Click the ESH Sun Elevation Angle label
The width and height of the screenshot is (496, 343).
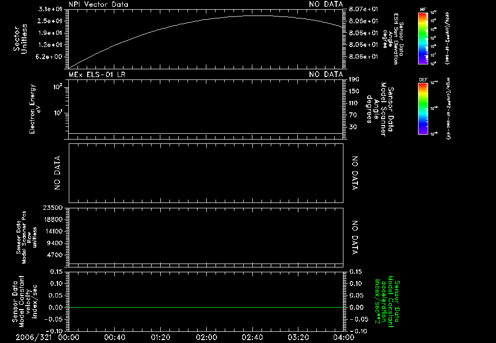[x=392, y=39]
